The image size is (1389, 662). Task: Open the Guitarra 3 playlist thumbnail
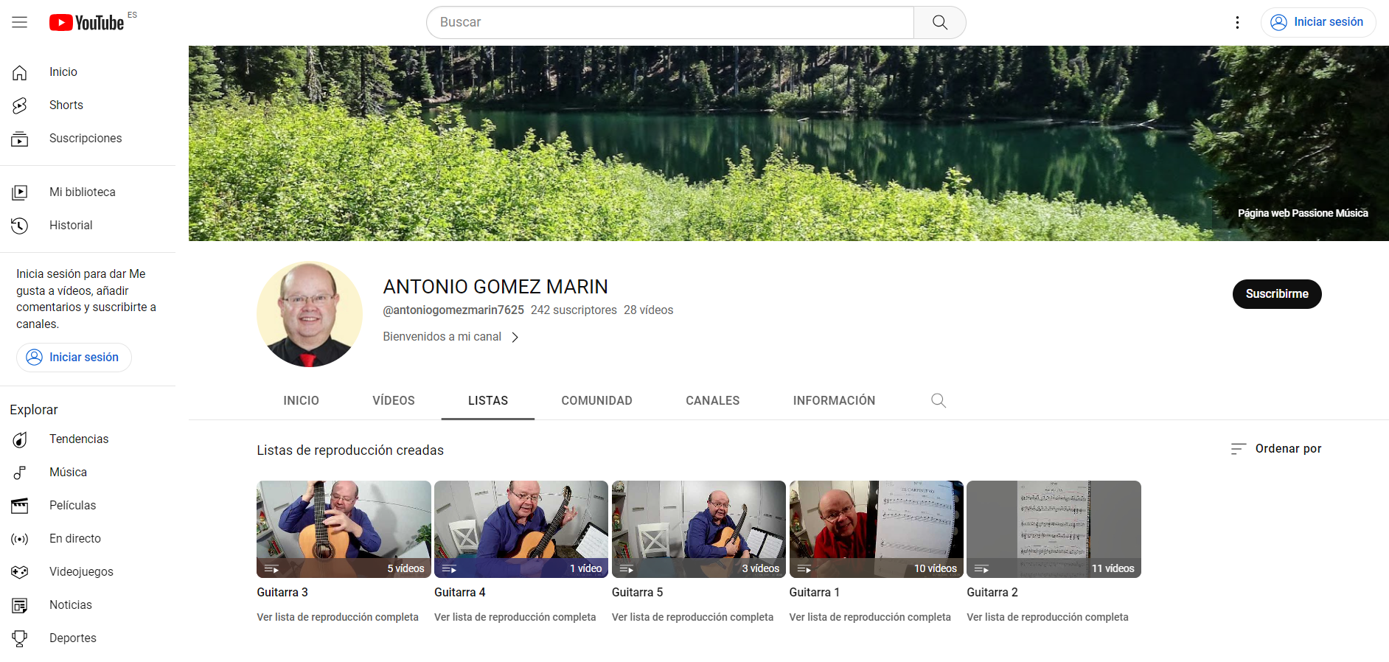point(344,529)
